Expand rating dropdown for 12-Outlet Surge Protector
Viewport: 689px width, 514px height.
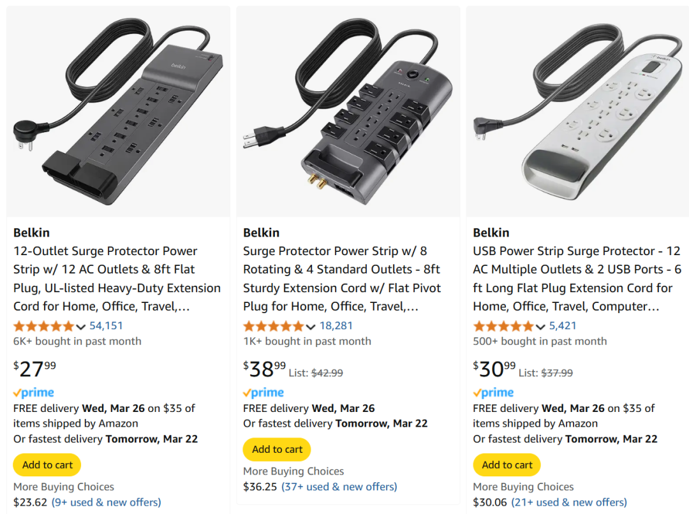[x=81, y=327]
